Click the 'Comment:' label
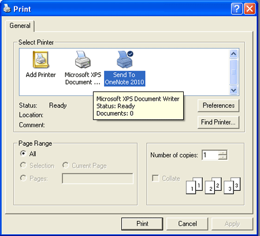Screen dimensions: 260x236 [32, 125]
